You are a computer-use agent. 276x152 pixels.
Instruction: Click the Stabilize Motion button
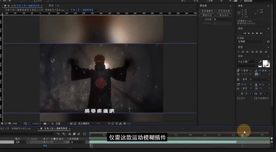point(224,15)
